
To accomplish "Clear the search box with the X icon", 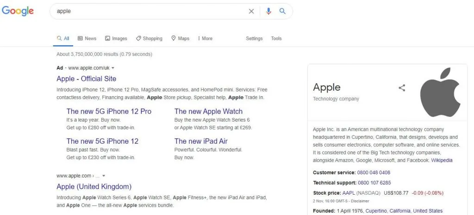I will click(x=251, y=11).
